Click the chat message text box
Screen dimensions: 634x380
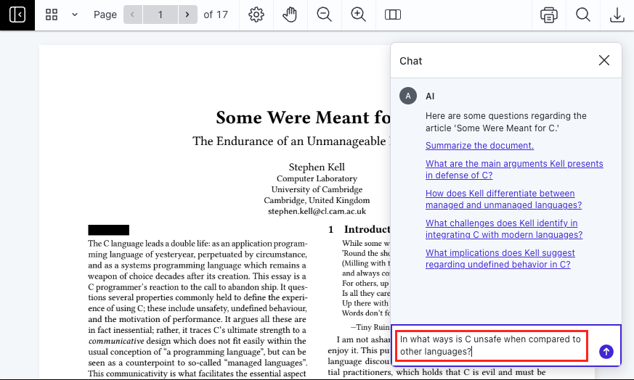click(x=491, y=345)
